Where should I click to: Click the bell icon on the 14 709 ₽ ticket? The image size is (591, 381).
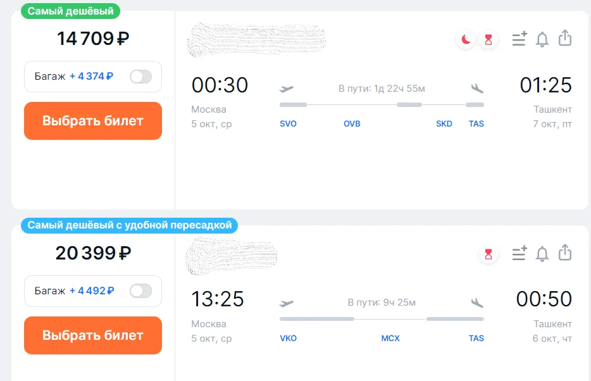coord(542,39)
